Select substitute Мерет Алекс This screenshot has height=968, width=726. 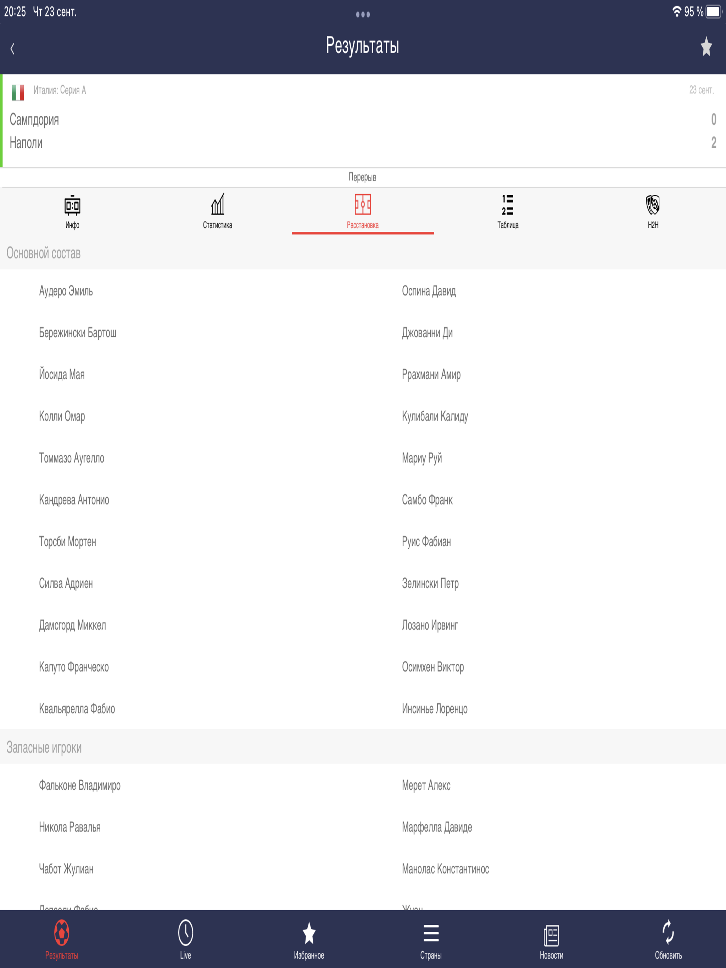point(426,785)
